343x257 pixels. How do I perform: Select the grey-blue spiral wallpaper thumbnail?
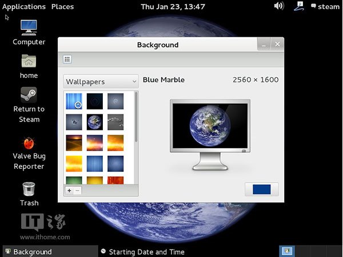point(115,101)
